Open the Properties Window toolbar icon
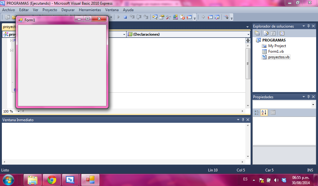The height and width of the screenshot is (186, 318). tap(161, 17)
